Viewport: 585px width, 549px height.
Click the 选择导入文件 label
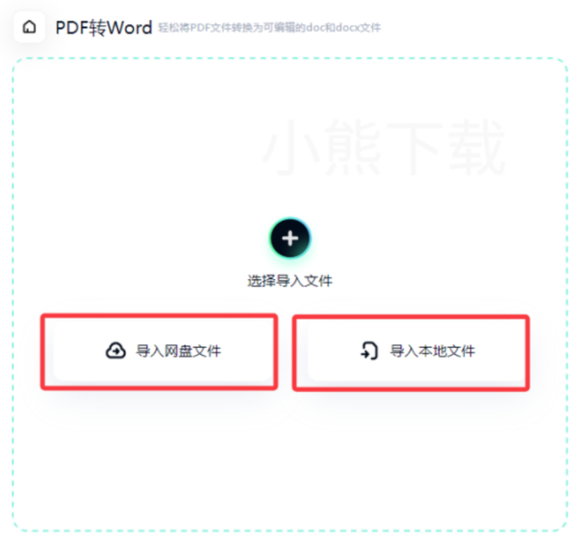pos(290,281)
